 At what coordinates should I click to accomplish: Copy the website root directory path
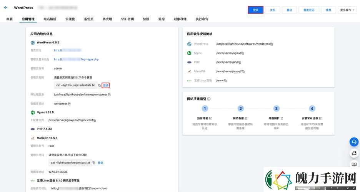pos(109,94)
